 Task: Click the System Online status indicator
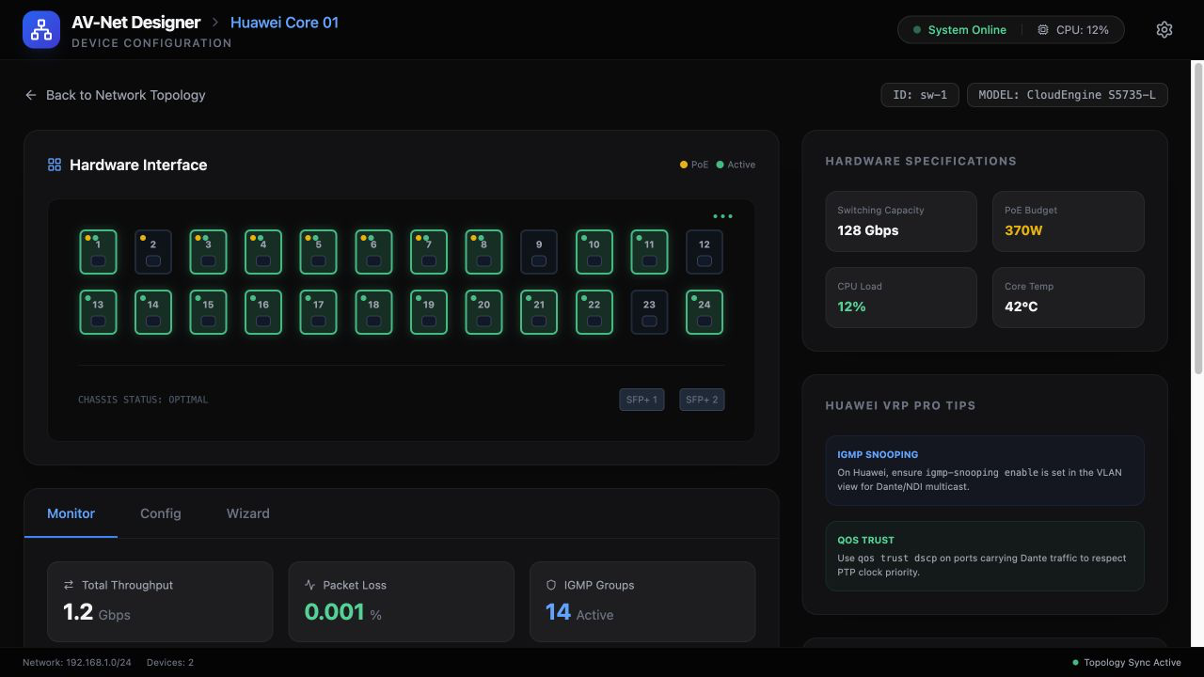coord(959,30)
